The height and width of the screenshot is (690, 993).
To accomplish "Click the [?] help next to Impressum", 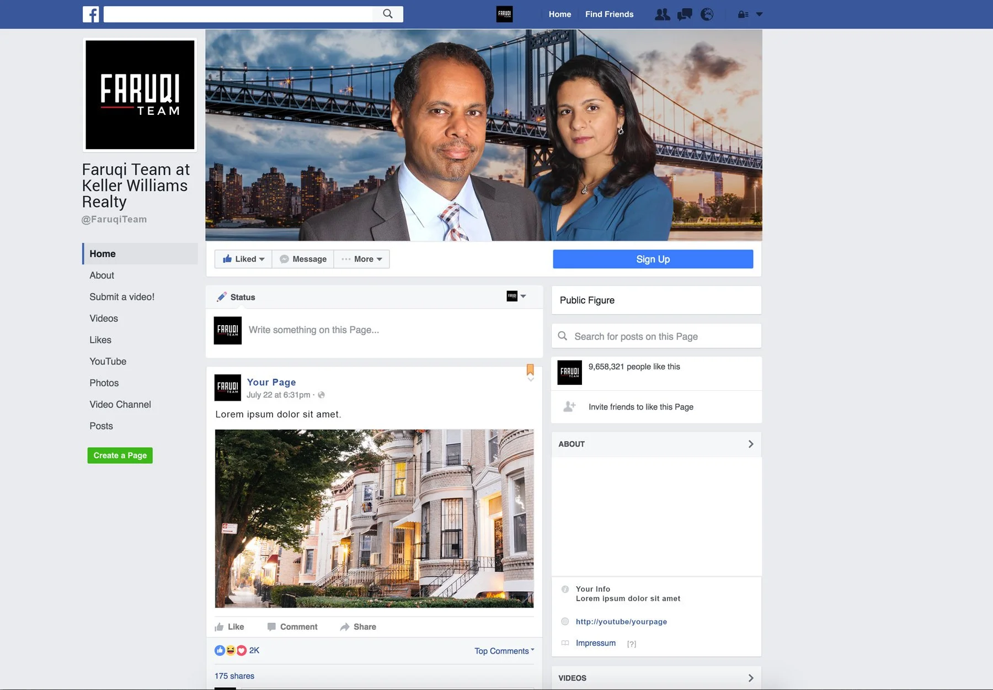I will tap(632, 644).
